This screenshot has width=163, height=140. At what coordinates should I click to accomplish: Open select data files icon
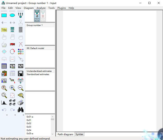pyautogui.click(x=4, y=66)
